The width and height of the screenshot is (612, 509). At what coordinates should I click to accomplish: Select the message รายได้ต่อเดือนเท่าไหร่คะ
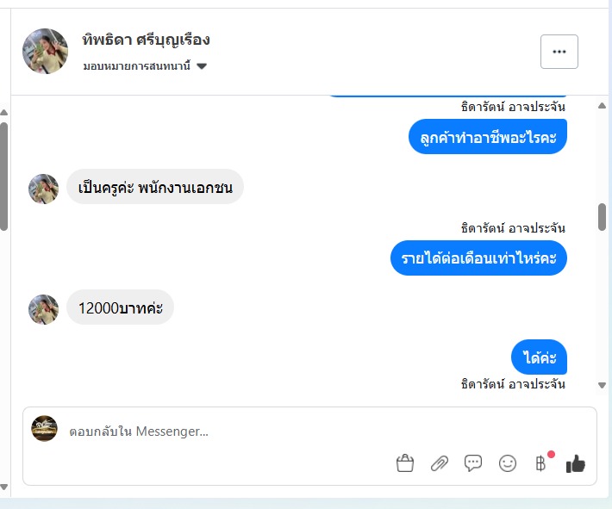[478, 258]
